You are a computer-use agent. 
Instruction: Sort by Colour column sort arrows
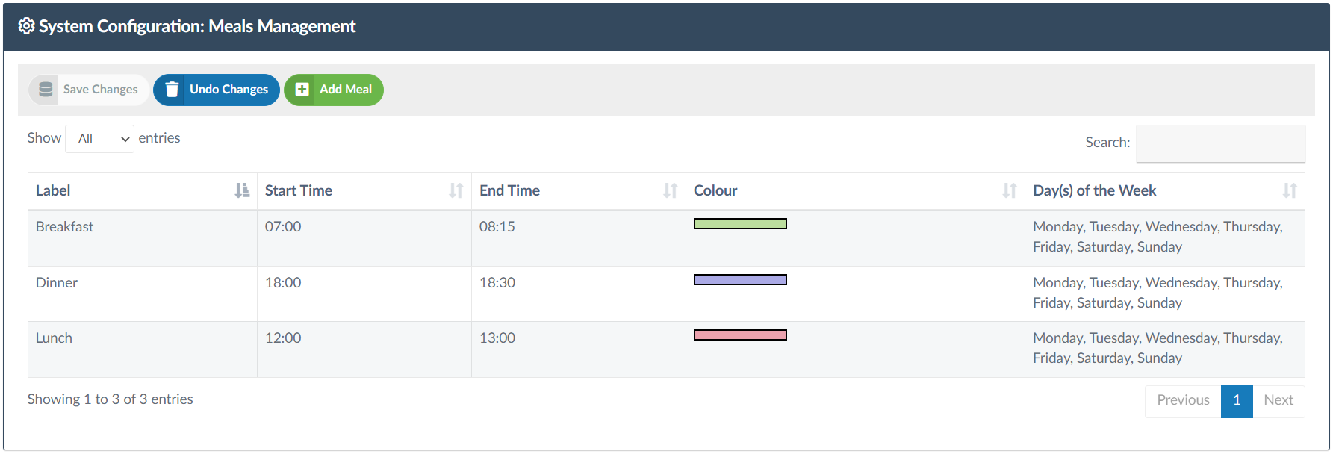point(1010,190)
